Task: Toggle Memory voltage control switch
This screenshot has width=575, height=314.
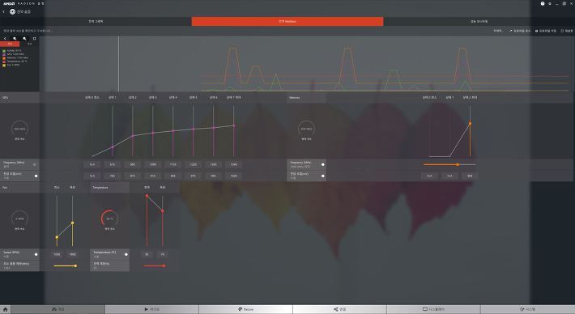Action: (322, 176)
